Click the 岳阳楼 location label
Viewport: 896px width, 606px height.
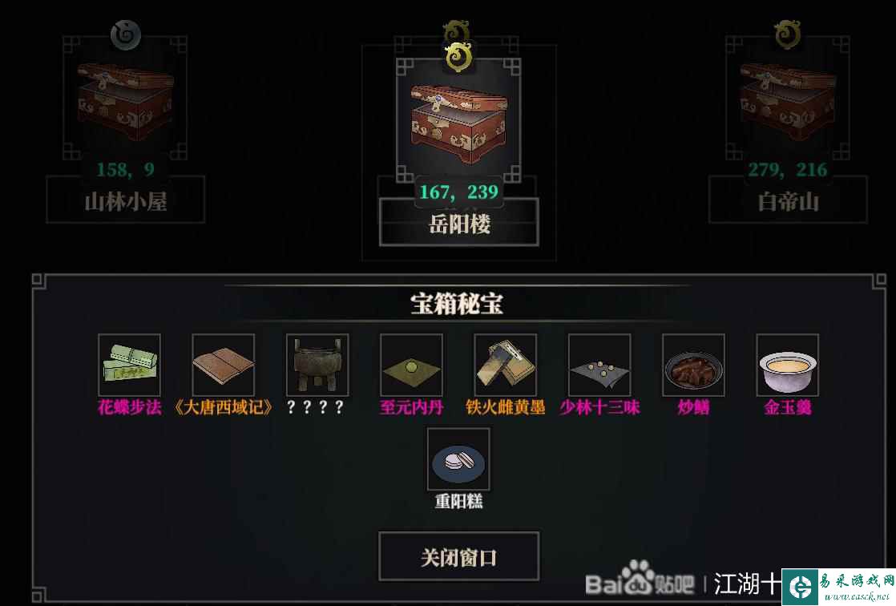click(459, 223)
